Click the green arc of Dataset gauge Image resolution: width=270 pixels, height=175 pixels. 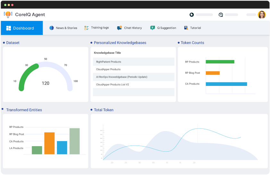tap(25, 75)
